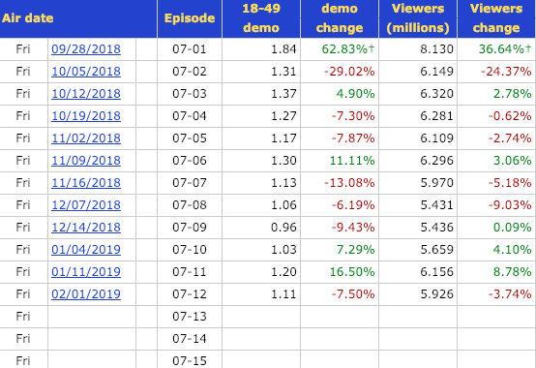This screenshot has width=536, height=368.
Task: Select the 18-49 demo column header
Action: pos(261,18)
